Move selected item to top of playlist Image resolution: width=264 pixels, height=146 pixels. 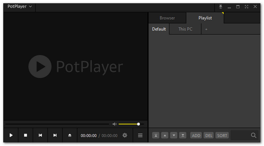(x=156, y=135)
